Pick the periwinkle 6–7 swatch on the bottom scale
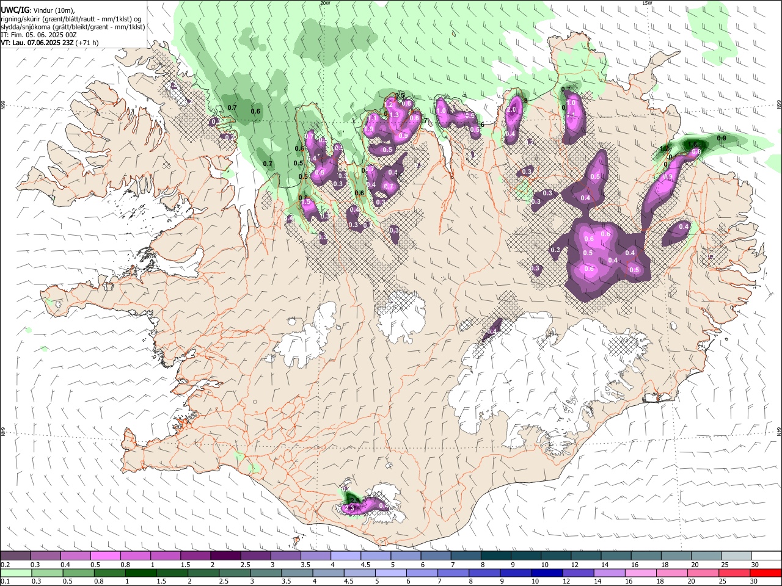Viewport: 782px width, 586px height. tap(422, 573)
